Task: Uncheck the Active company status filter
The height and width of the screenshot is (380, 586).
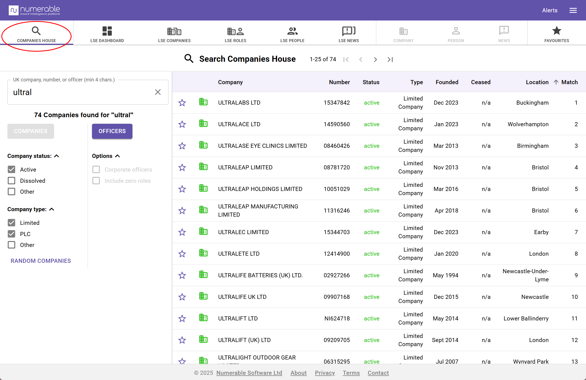Action: coord(11,169)
